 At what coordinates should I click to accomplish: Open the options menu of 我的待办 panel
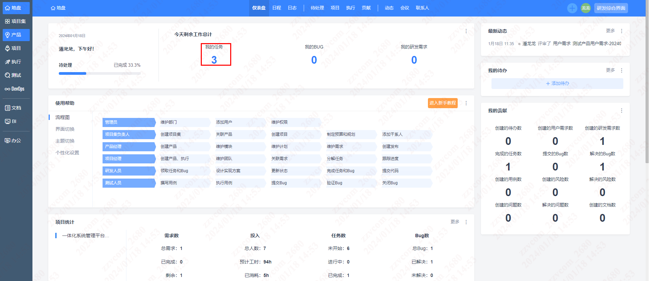point(622,70)
